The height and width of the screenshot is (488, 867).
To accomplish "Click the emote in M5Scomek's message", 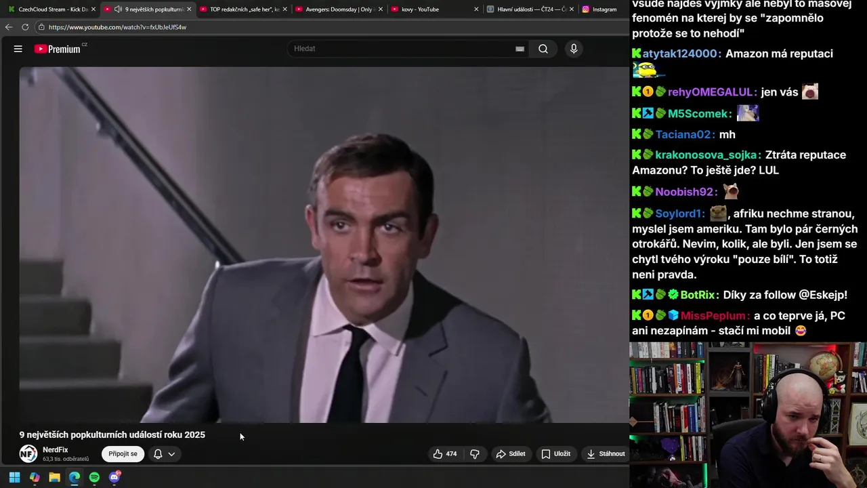I will (x=748, y=113).
